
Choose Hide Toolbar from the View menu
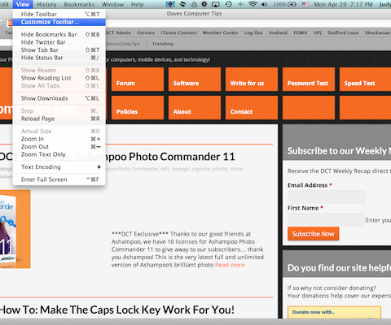coord(59,14)
